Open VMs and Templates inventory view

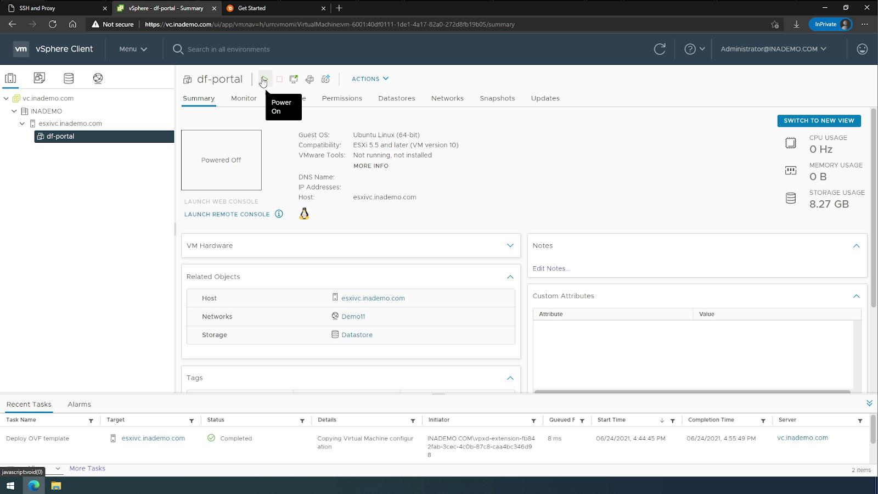[x=40, y=78]
